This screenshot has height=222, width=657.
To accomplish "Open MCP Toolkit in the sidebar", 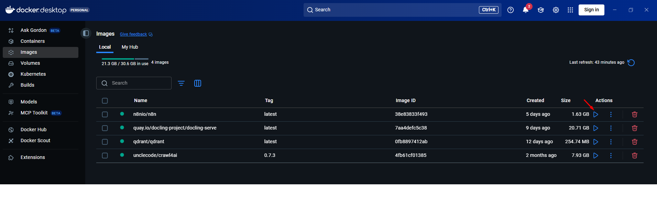I will pyautogui.click(x=41, y=113).
